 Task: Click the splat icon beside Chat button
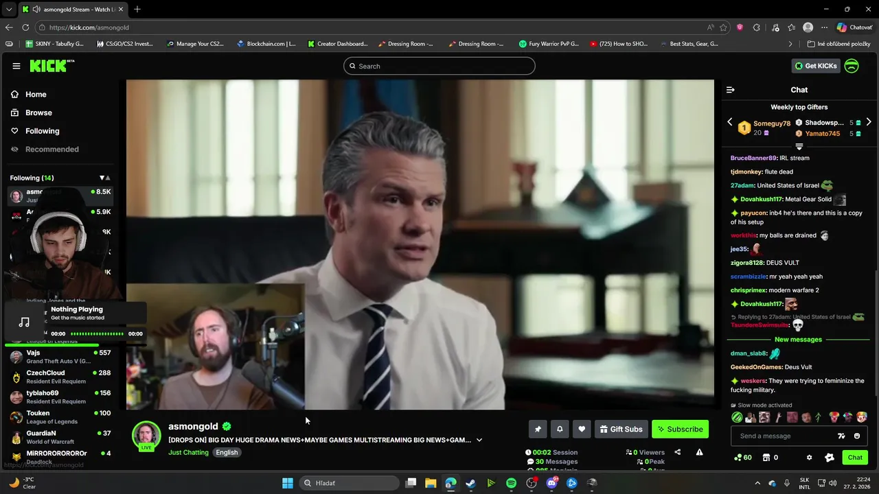829,458
